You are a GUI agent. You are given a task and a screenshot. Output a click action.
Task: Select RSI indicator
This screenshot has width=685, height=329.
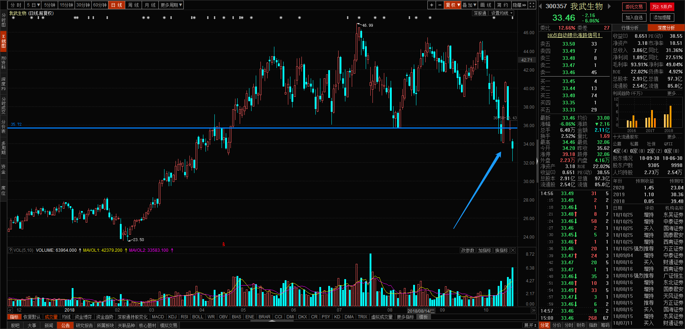pos(184,317)
